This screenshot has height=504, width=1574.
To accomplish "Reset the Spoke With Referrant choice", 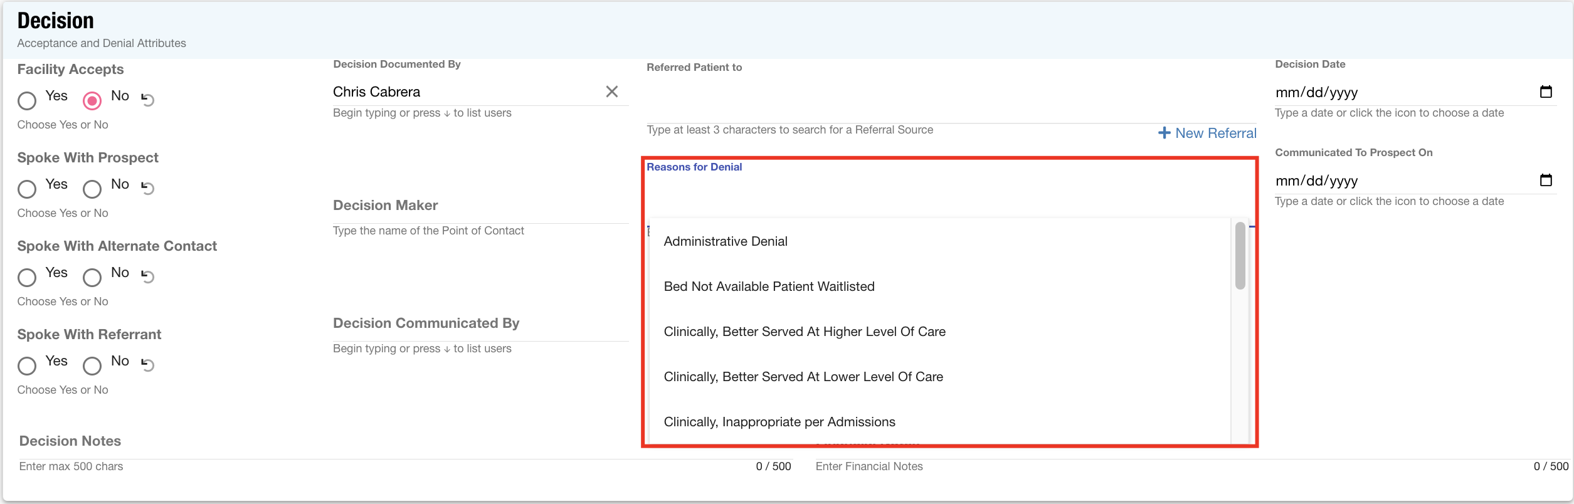I will click(x=147, y=364).
